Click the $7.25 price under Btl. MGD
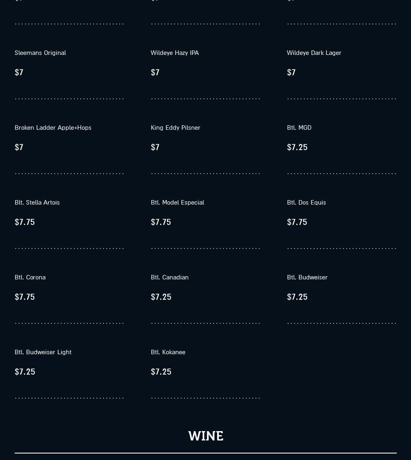 297,147
